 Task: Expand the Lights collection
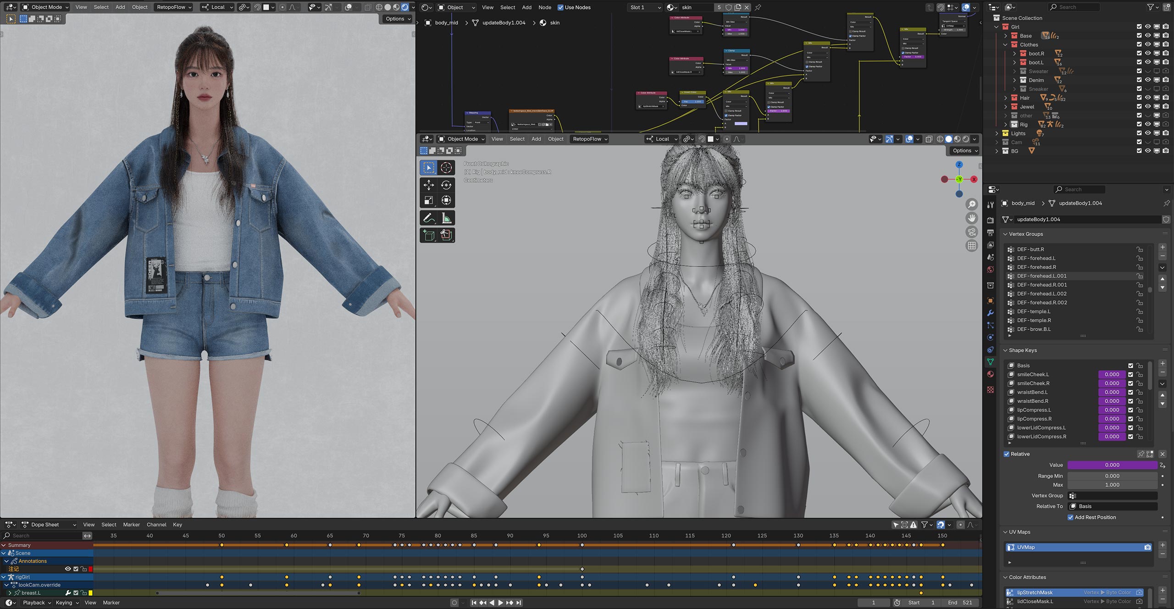point(997,133)
